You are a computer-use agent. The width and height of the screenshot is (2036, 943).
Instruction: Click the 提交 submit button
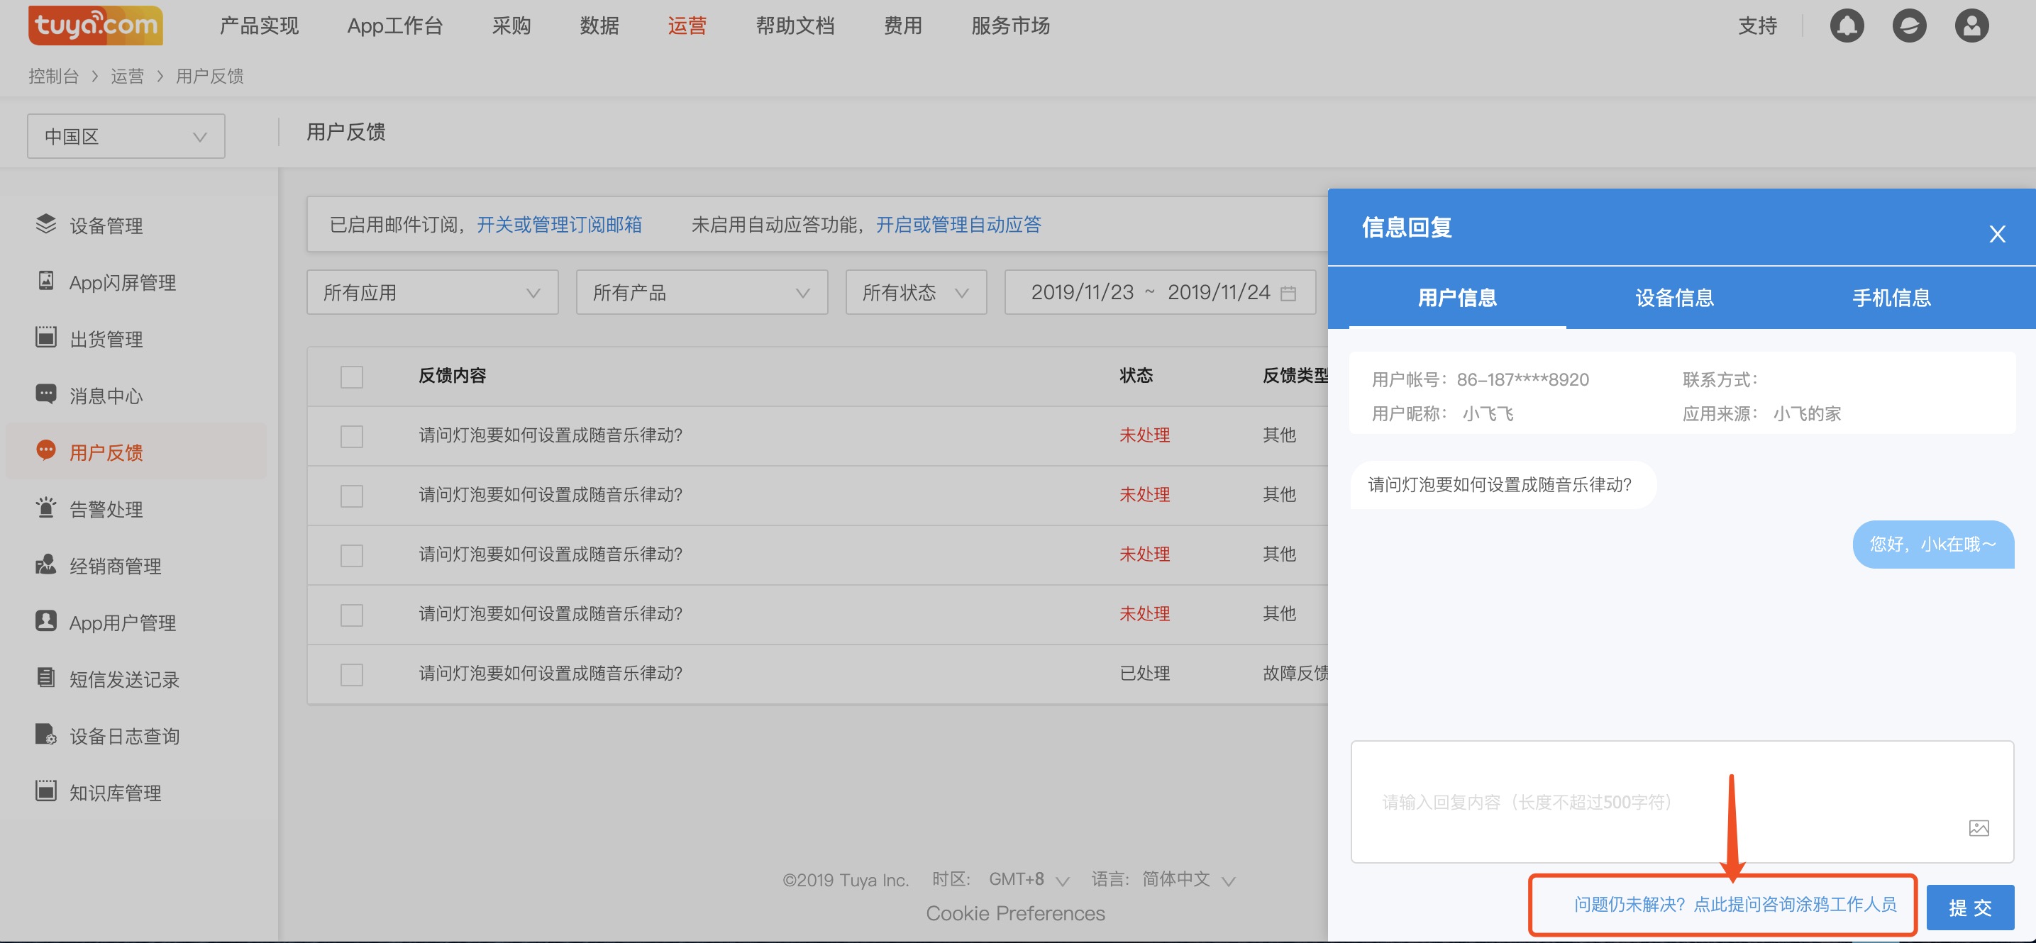tap(1969, 907)
